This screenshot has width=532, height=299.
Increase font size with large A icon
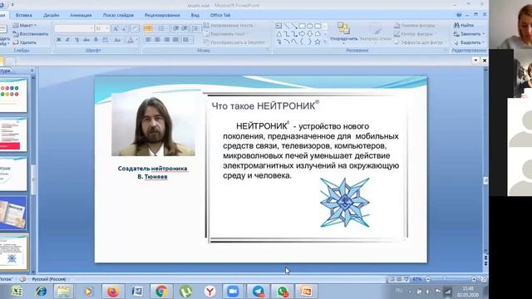116,29
